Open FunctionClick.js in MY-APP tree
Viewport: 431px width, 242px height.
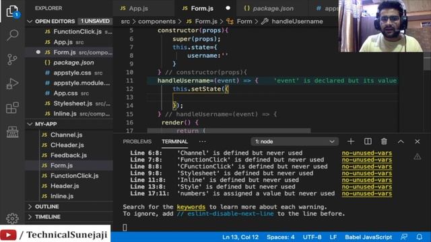pos(69,175)
